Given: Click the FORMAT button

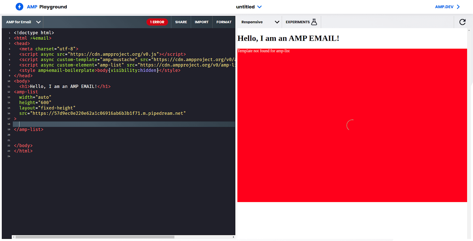Looking at the screenshot, I should [x=224, y=22].
